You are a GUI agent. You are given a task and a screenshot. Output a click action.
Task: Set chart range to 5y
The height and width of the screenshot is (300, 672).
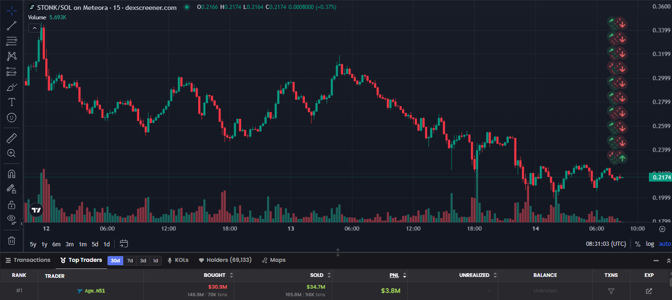pyautogui.click(x=33, y=244)
